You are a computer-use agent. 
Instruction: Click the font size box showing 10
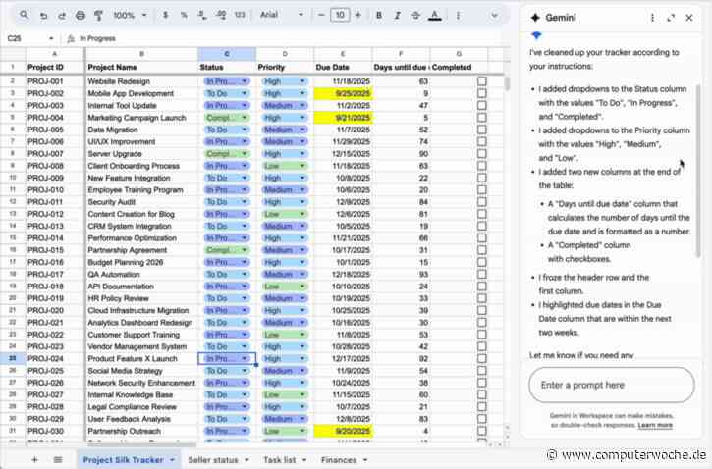click(x=340, y=15)
